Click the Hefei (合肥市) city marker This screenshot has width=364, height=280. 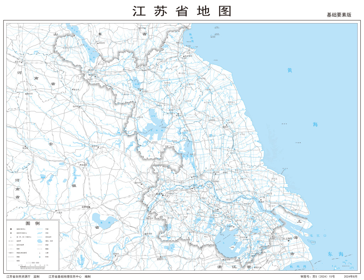[x=90, y=207]
